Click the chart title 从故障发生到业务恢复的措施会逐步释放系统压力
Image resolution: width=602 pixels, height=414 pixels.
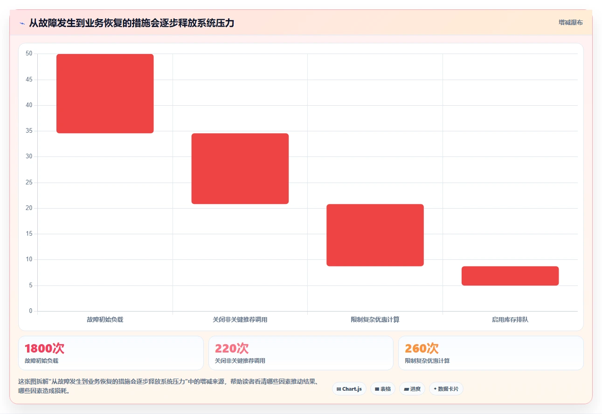click(x=131, y=23)
